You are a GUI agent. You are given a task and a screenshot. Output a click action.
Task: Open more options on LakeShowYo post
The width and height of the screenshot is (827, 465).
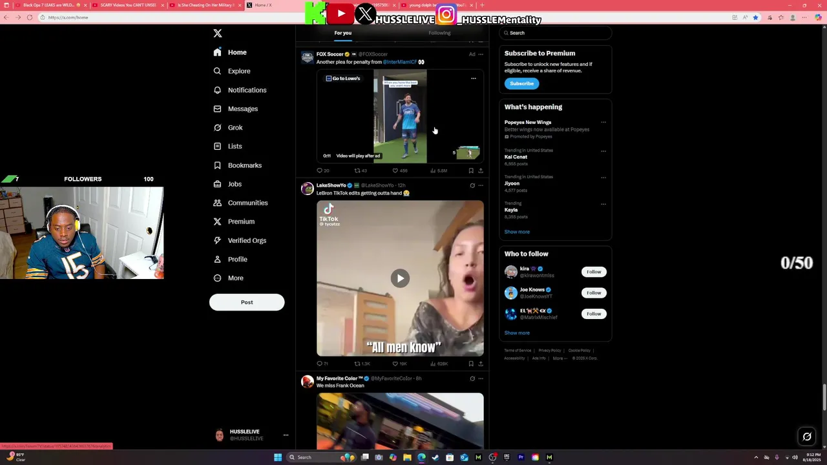(480, 185)
